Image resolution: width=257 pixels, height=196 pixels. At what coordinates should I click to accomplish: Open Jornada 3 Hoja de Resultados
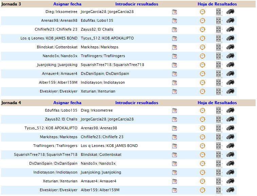(217, 4)
